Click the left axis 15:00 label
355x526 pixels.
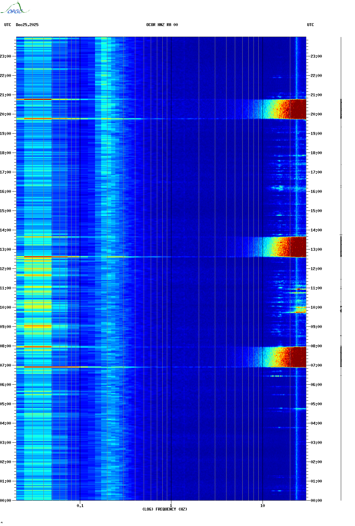(5, 211)
